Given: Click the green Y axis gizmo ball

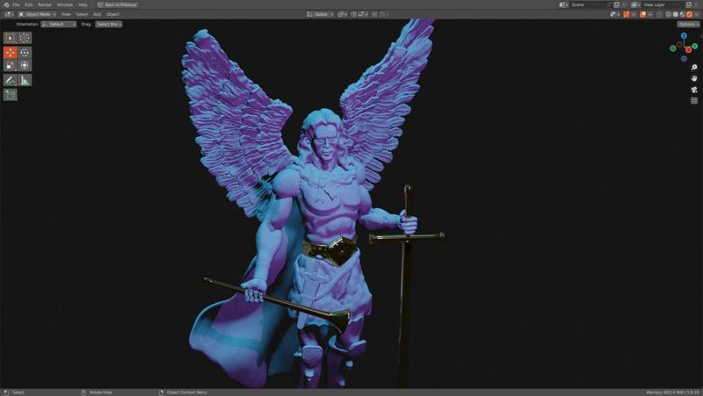Looking at the screenshot, I should [694, 46].
